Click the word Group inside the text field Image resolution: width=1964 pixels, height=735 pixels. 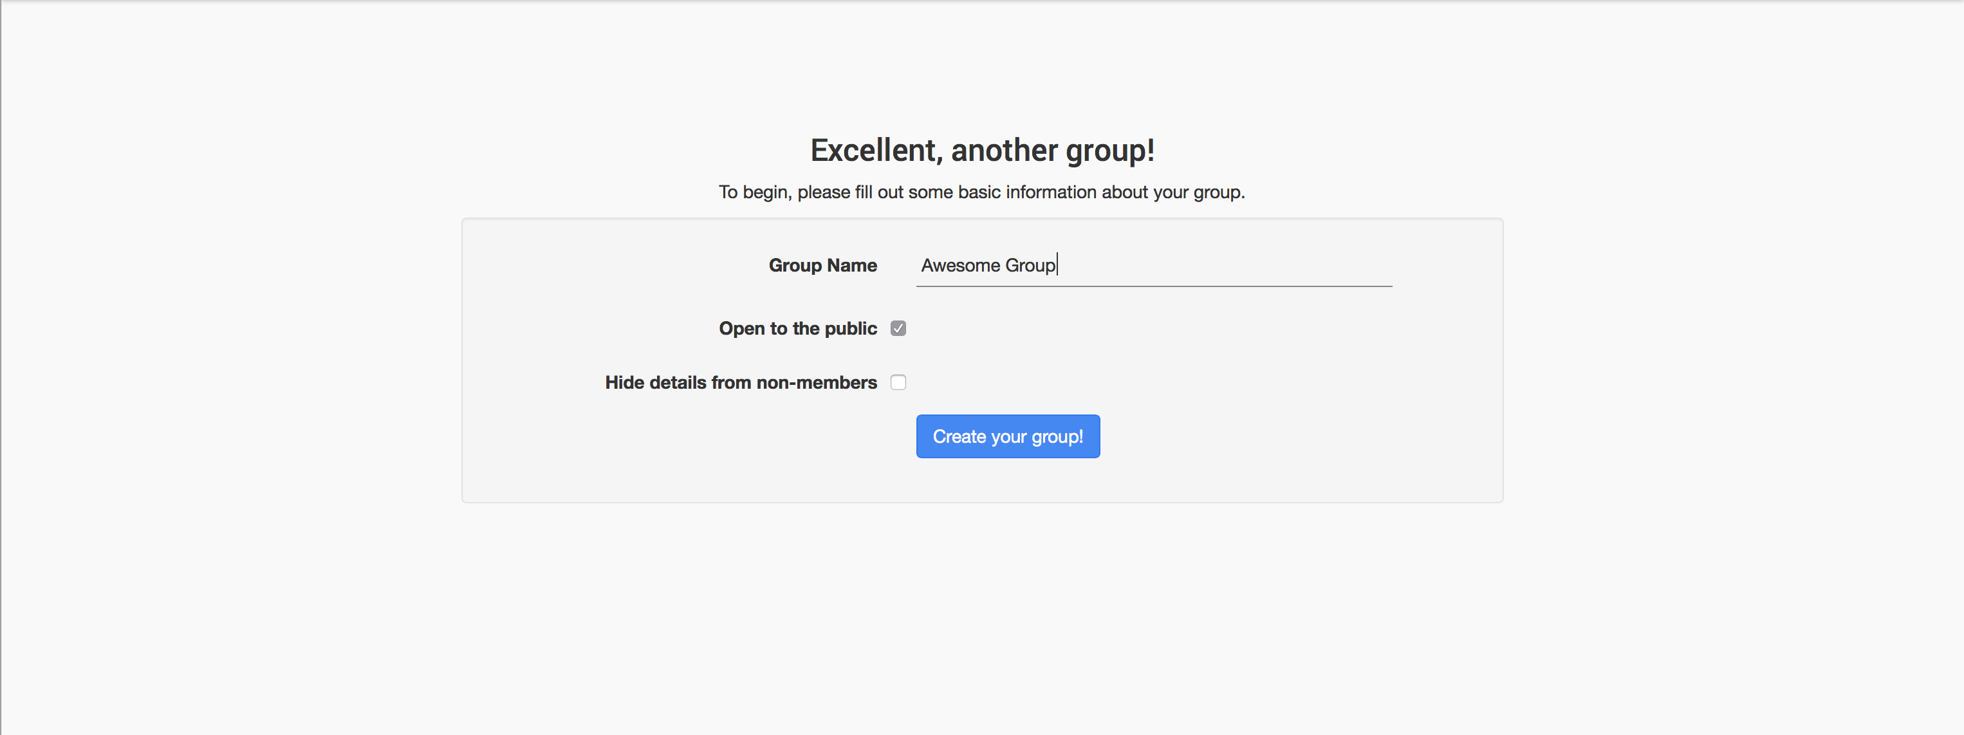click(x=1029, y=265)
